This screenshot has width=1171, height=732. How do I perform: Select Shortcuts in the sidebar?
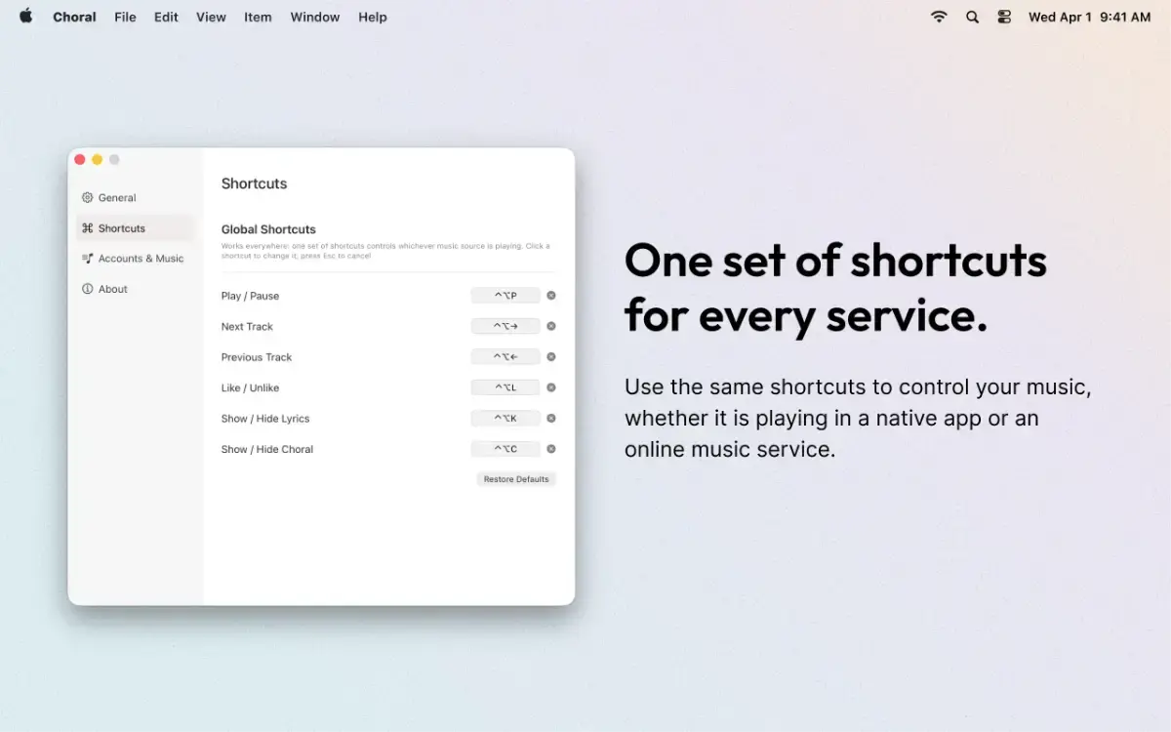coord(136,227)
